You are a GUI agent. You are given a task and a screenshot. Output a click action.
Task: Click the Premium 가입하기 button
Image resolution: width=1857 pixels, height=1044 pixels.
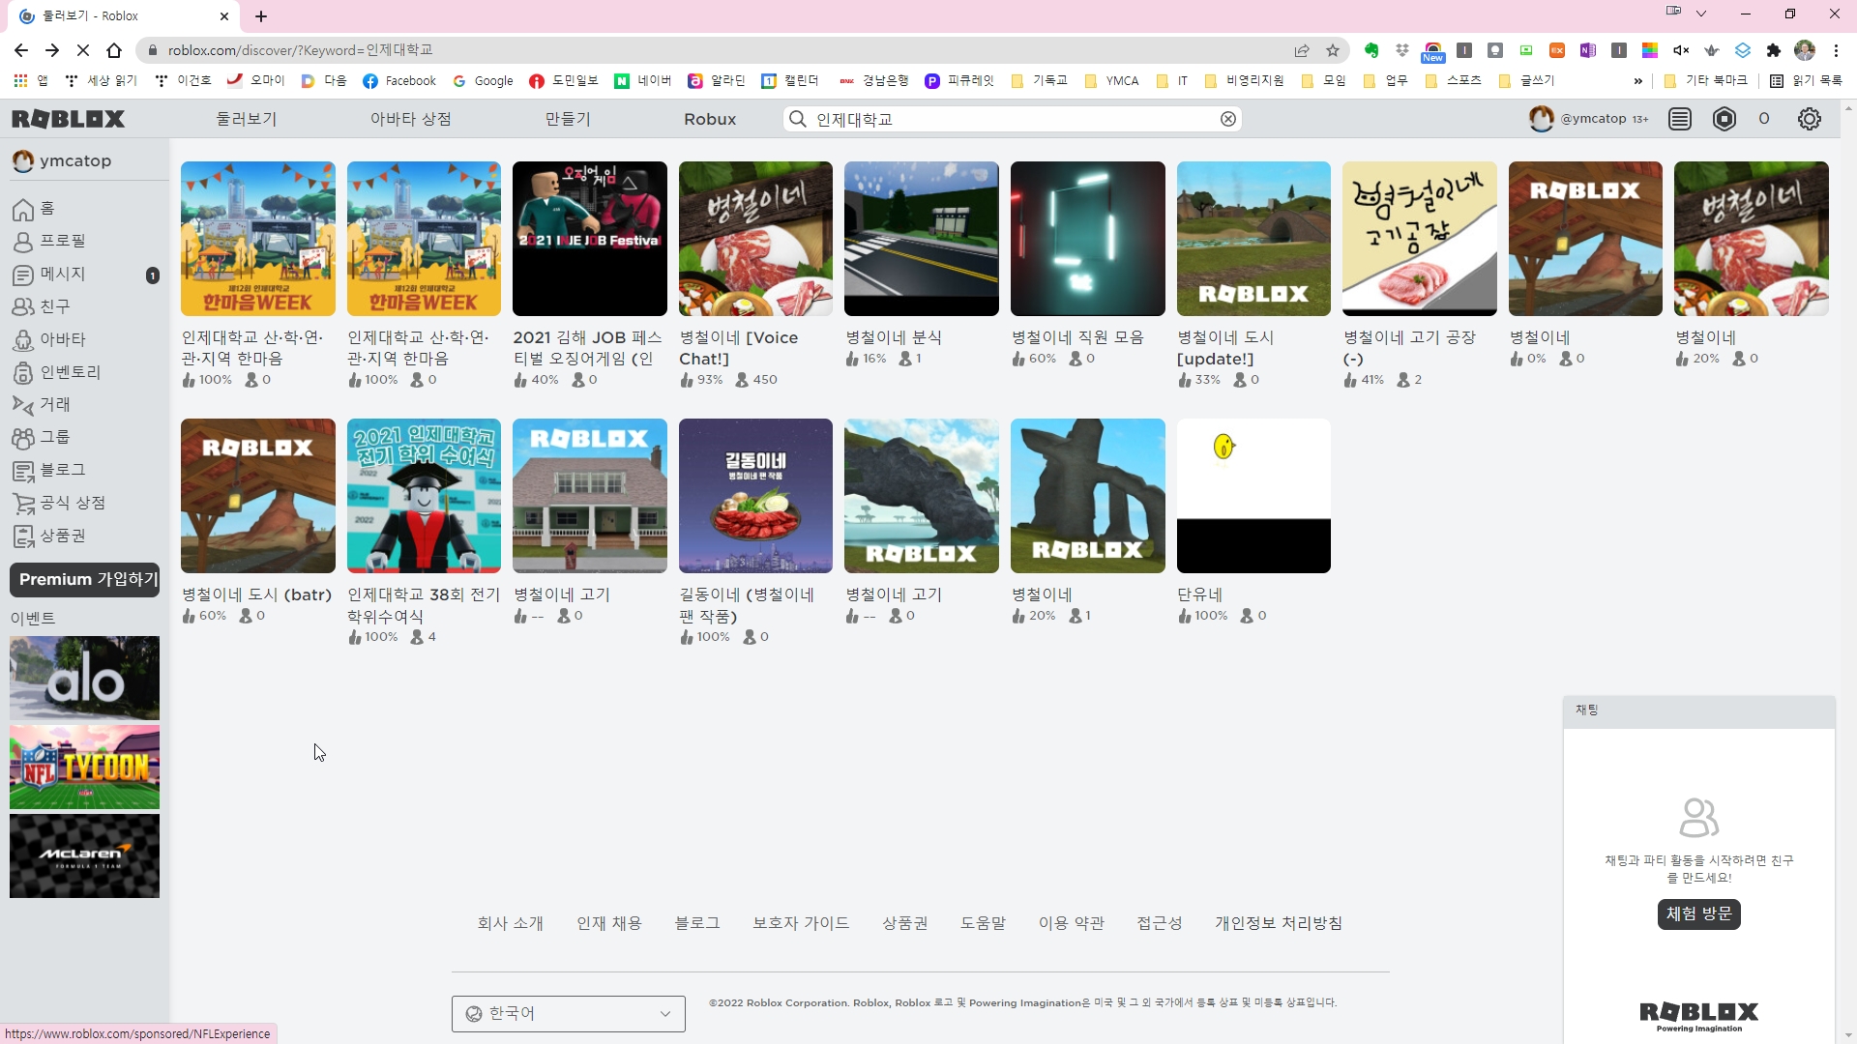85,579
